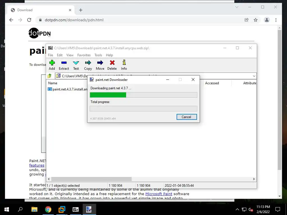
Task: Open the Favorites menu in 7-Zip
Action: 84,55
